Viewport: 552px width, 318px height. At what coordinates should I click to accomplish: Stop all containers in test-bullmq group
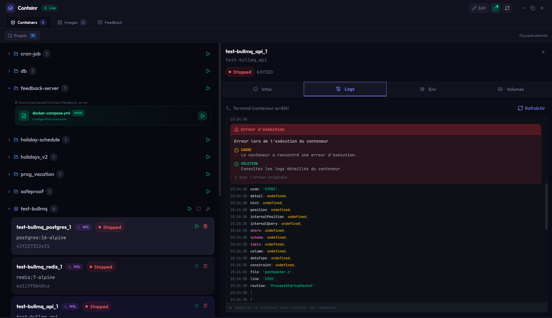199,209
